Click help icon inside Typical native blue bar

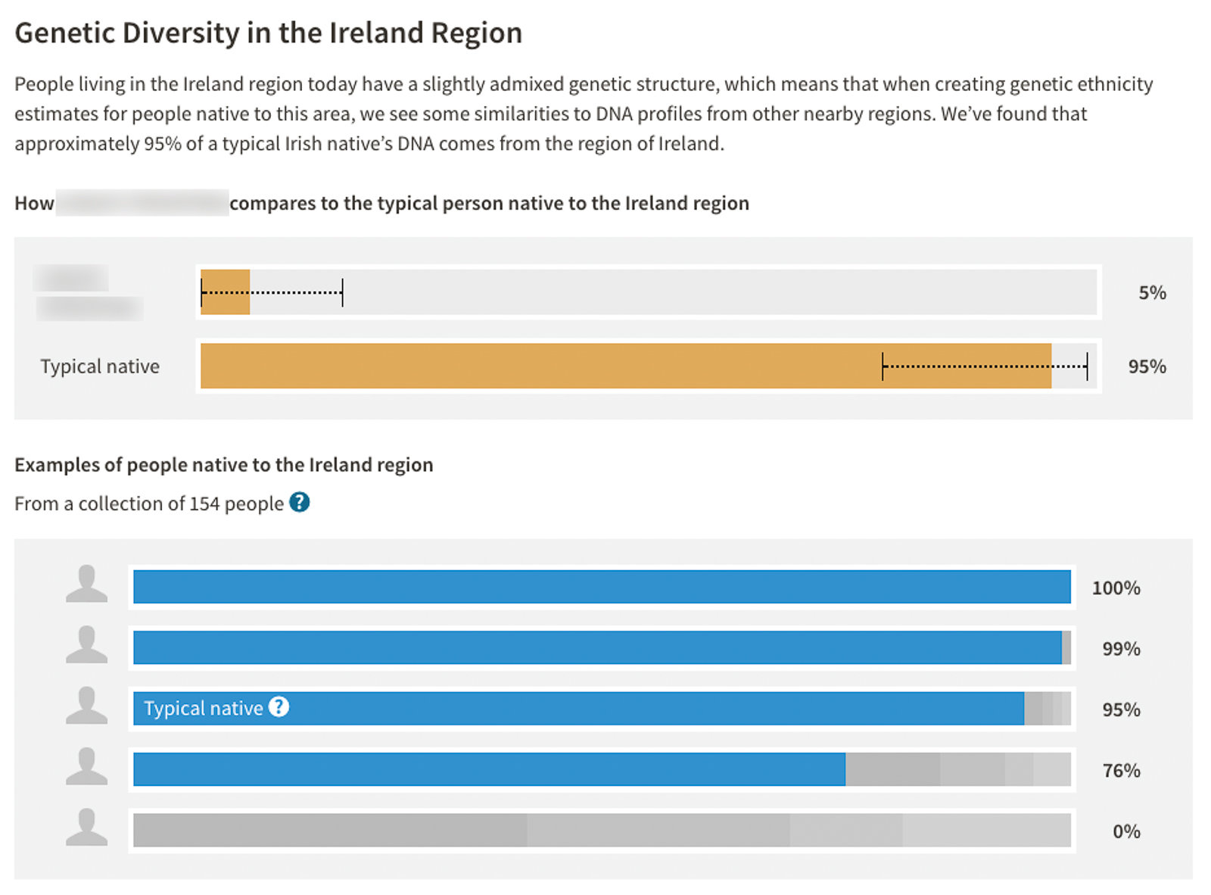[x=279, y=707]
